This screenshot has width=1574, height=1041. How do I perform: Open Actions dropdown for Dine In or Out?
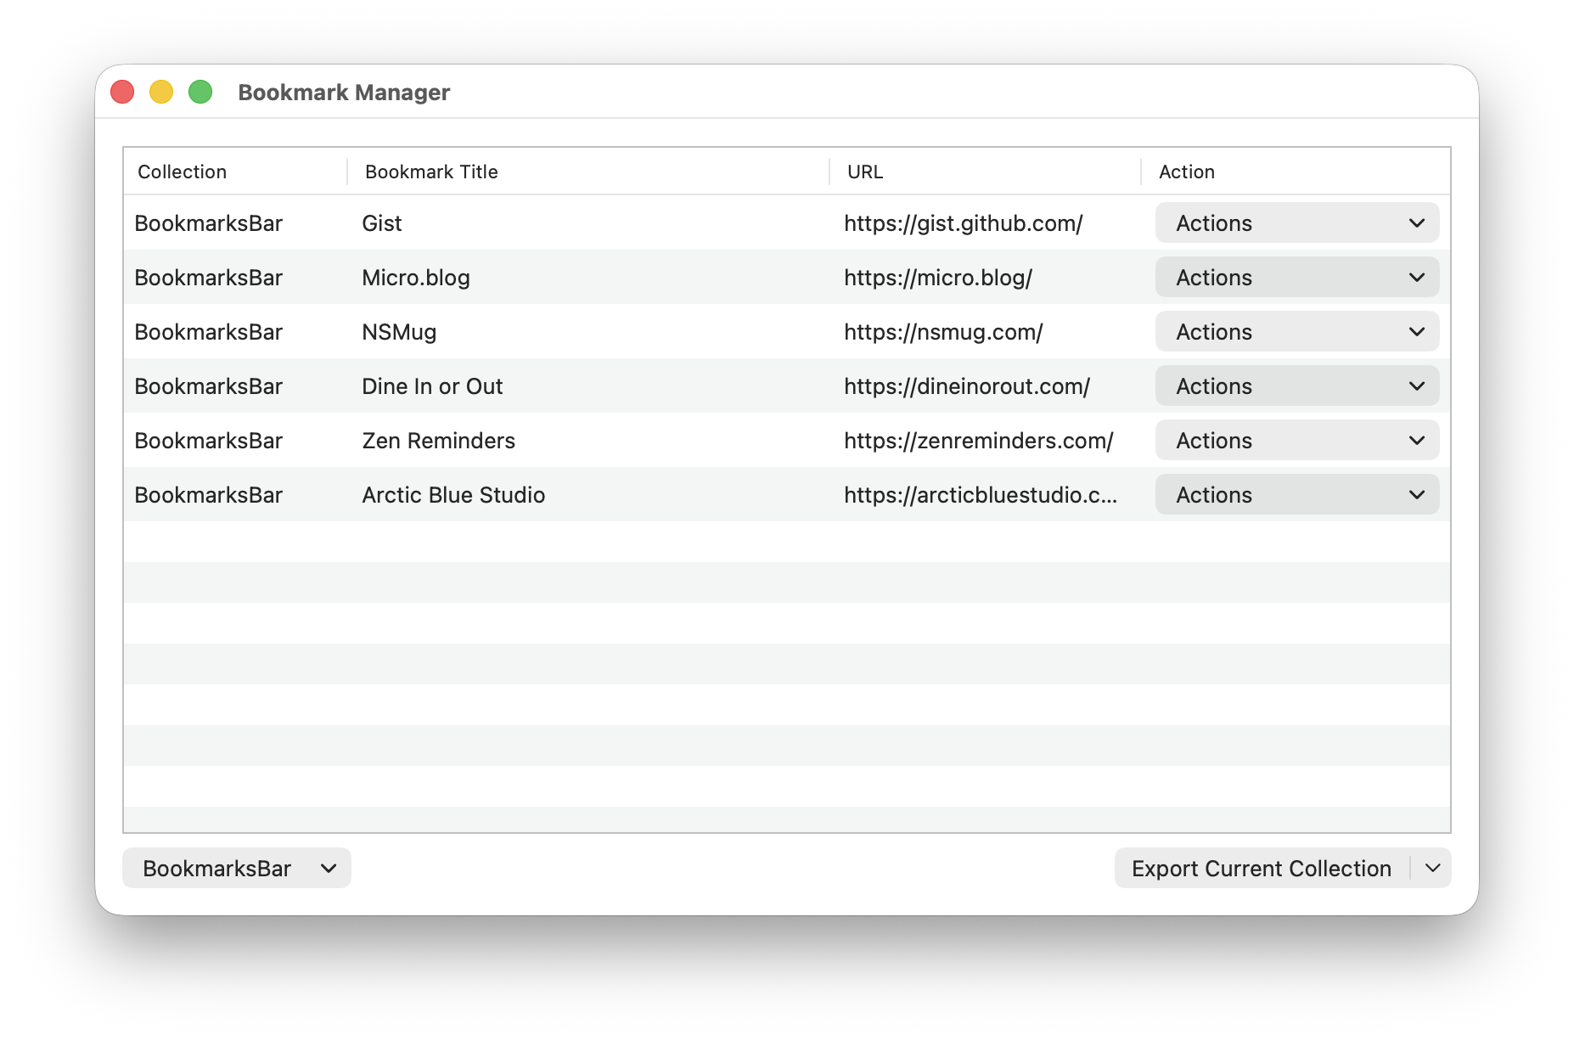point(1296,386)
